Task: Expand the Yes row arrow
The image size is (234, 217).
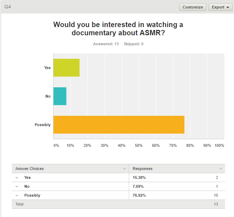Action: click(x=17, y=178)
